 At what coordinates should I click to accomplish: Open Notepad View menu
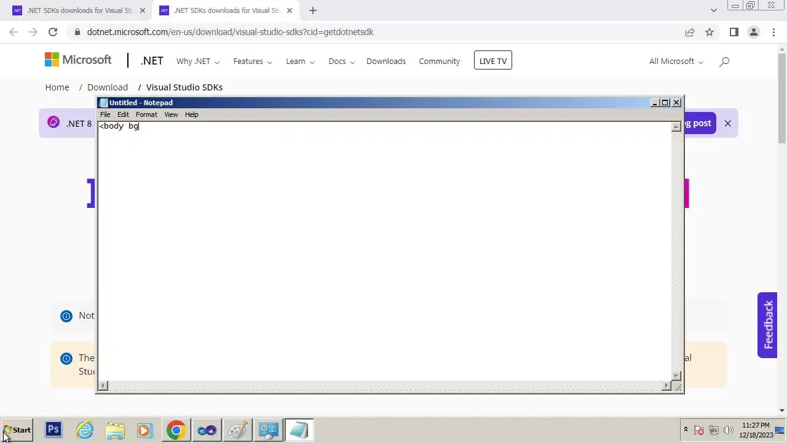pos(171,114)
